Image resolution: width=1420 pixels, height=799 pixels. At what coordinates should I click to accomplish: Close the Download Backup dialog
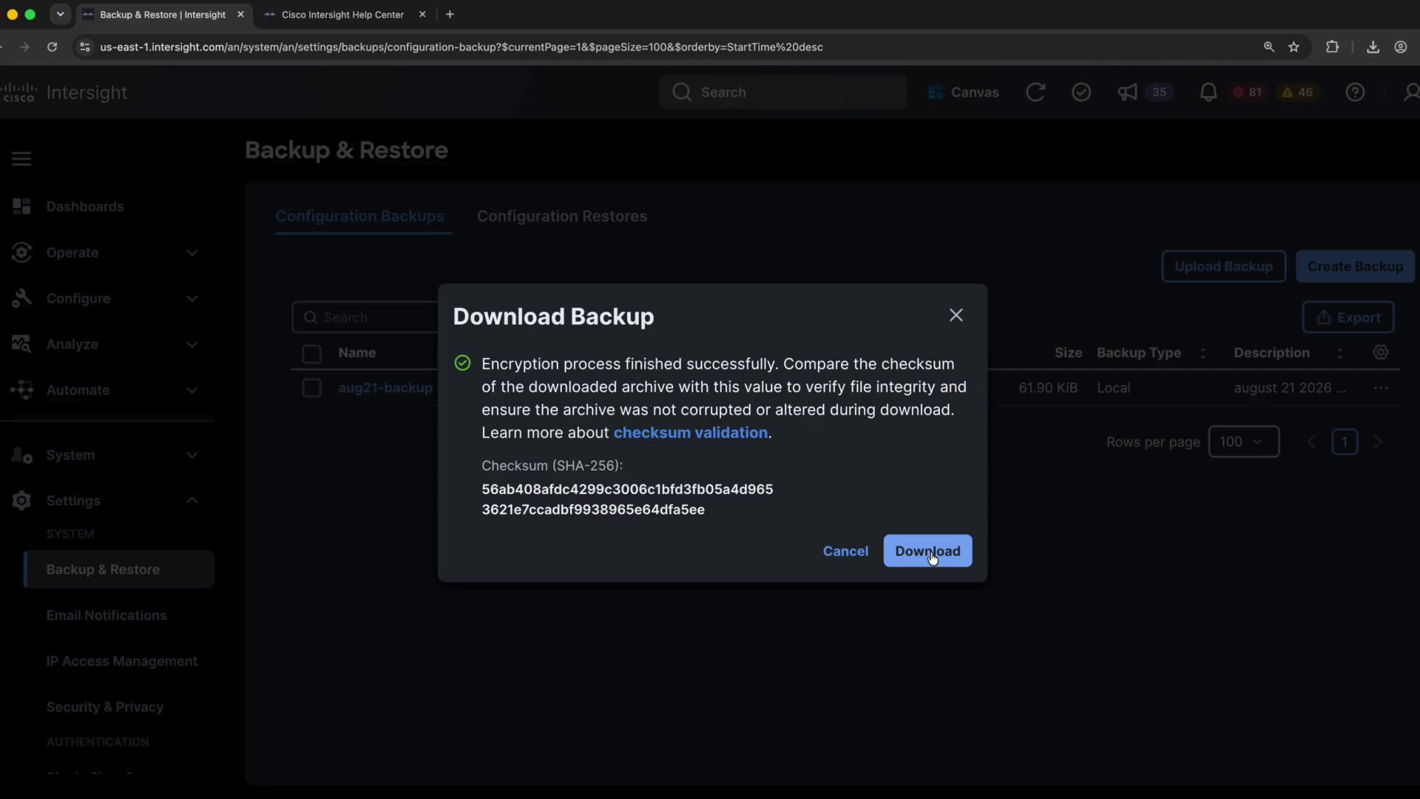pyautogui.click(x=956, y=315)
